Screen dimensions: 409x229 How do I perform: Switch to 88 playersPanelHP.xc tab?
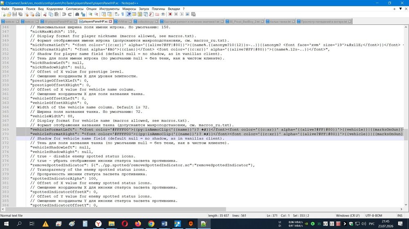pyautogui.click(x=58, y=22)
